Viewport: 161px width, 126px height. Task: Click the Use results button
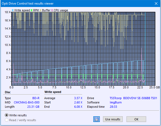[x=113, y=119]
